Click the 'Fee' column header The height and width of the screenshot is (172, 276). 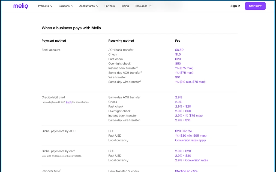(178, 41)
